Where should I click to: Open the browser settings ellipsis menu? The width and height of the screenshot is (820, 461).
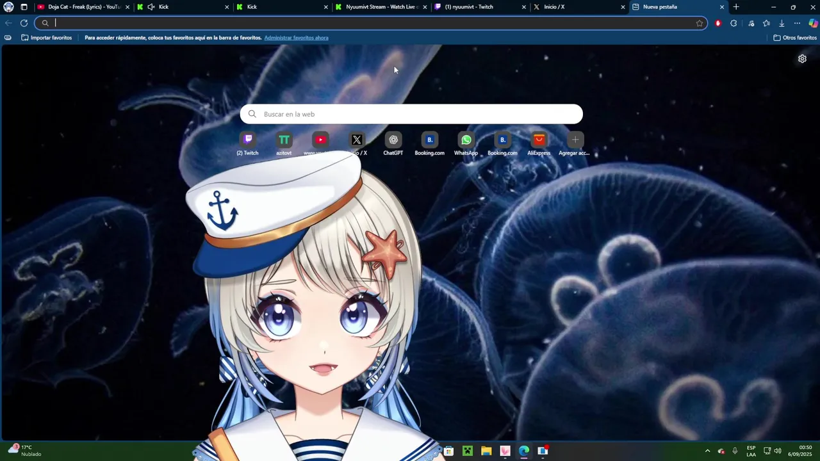(797, 23)
